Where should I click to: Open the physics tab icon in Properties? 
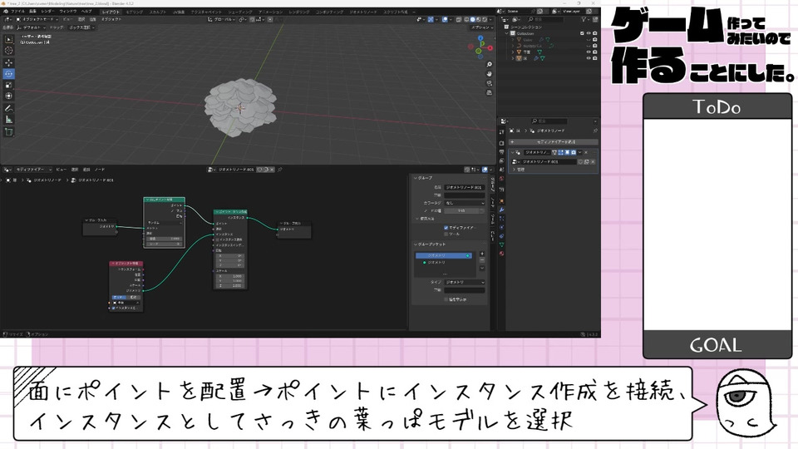click(x=501, y=227)
